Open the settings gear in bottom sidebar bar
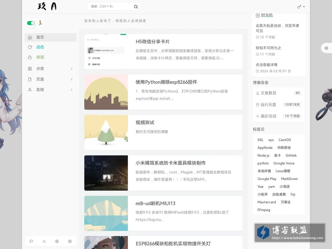 click(x=57, y=241)
